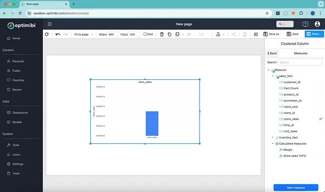Collapse the sidebar with menu toggle icon
The width and height of the screenshot is (325, 192).
50,24
